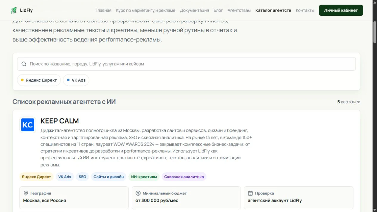
Task: Click the Проверка label
Action: 264,193
